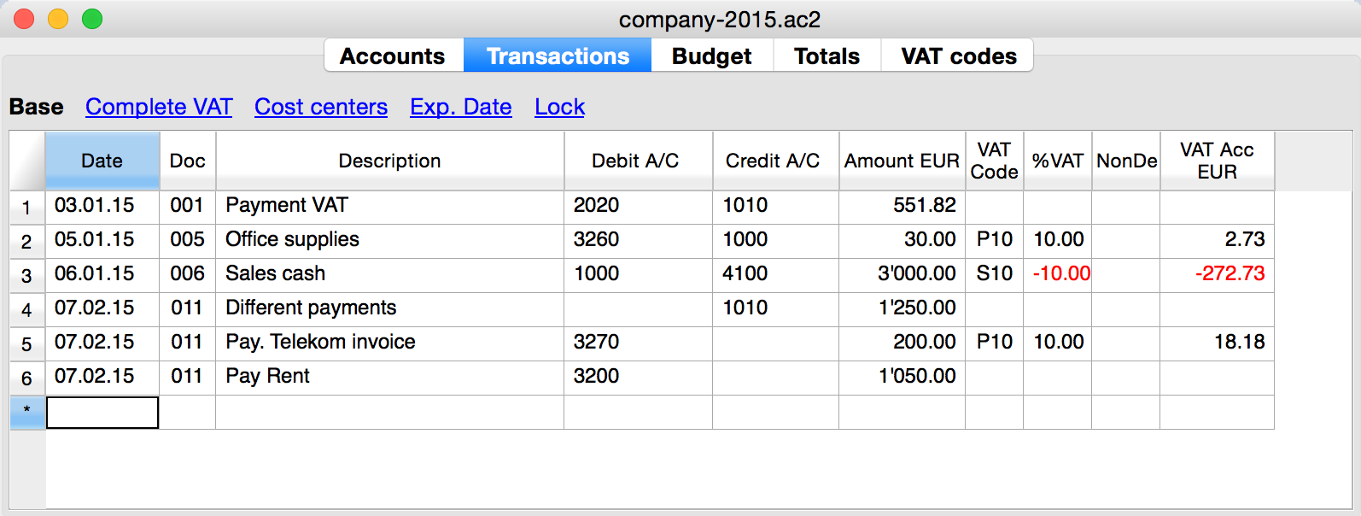Click the Description column header

389,161
